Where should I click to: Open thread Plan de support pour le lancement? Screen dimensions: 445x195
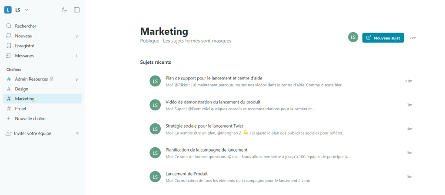point(214,78)
